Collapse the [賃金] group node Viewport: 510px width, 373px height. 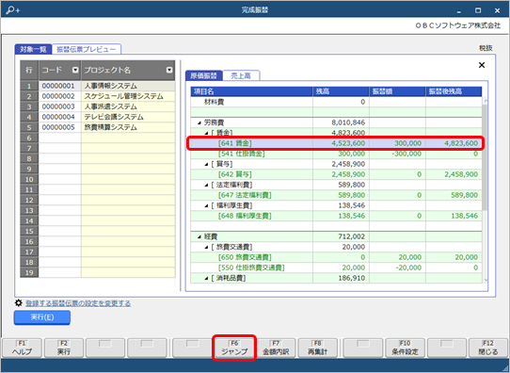click(206, 133)
